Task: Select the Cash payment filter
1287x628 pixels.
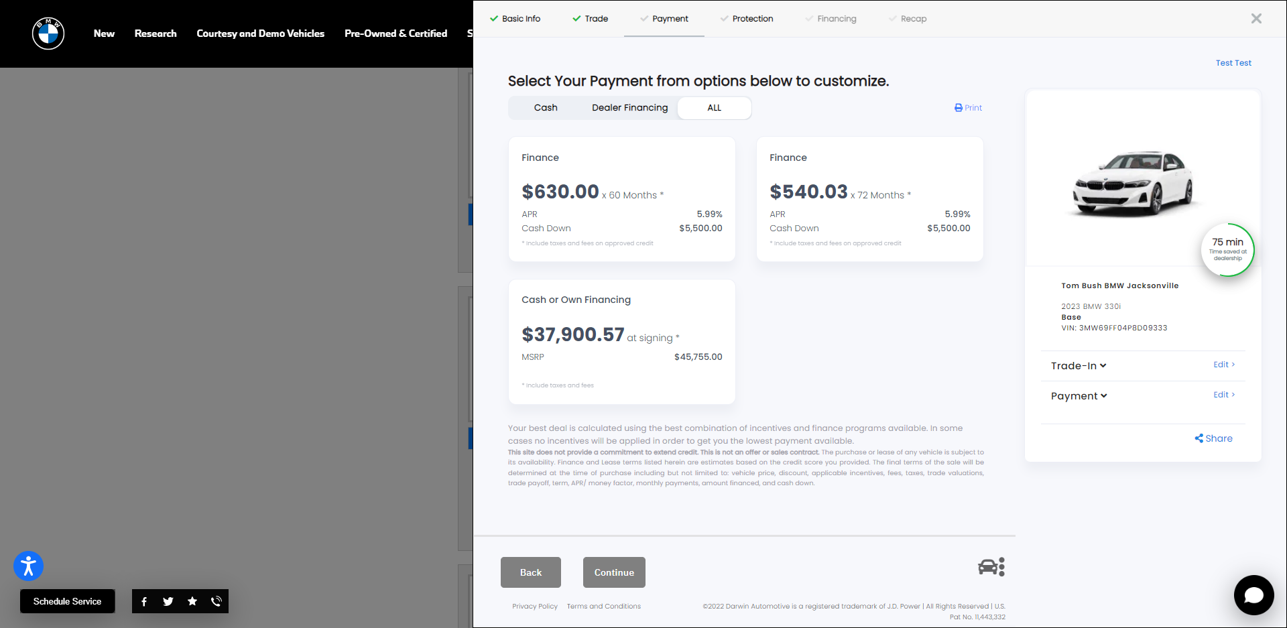Action: click(546, 108)
